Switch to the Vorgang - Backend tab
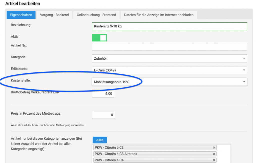 click(x=54, y=15)
